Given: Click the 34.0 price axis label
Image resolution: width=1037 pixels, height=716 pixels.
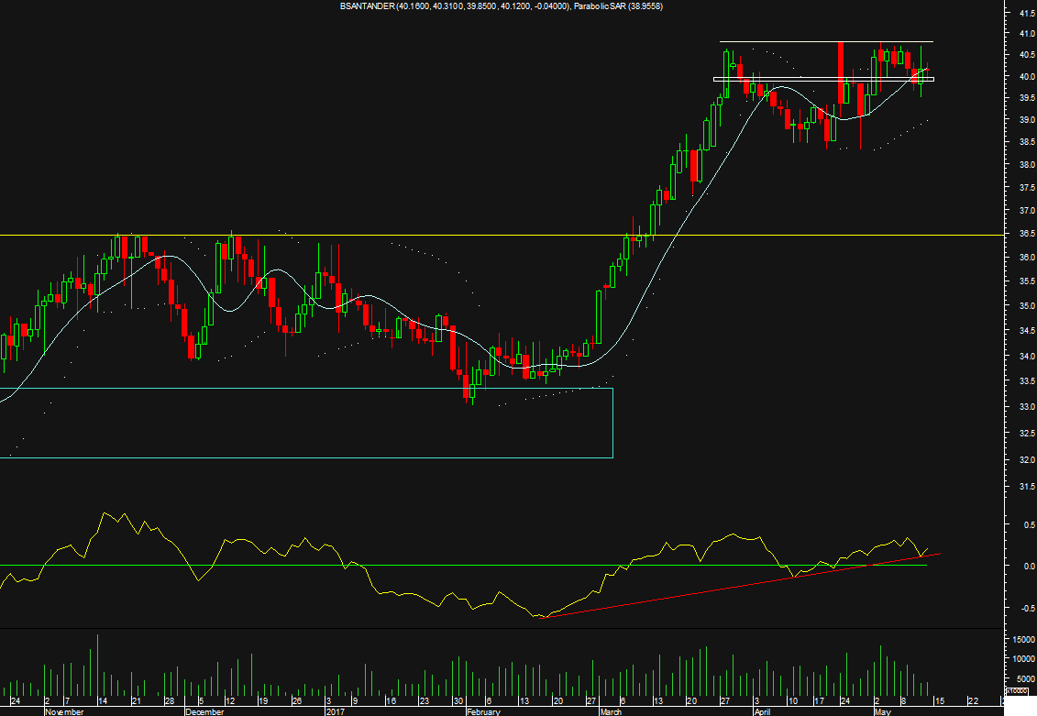Looking at the screenshot, I should click(1027, 356).
